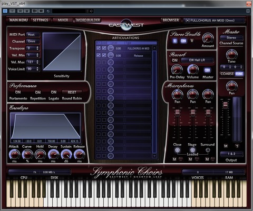Select Stereo Double L button
Viewport: 253px width, 211px height.
tap(174, 41)
